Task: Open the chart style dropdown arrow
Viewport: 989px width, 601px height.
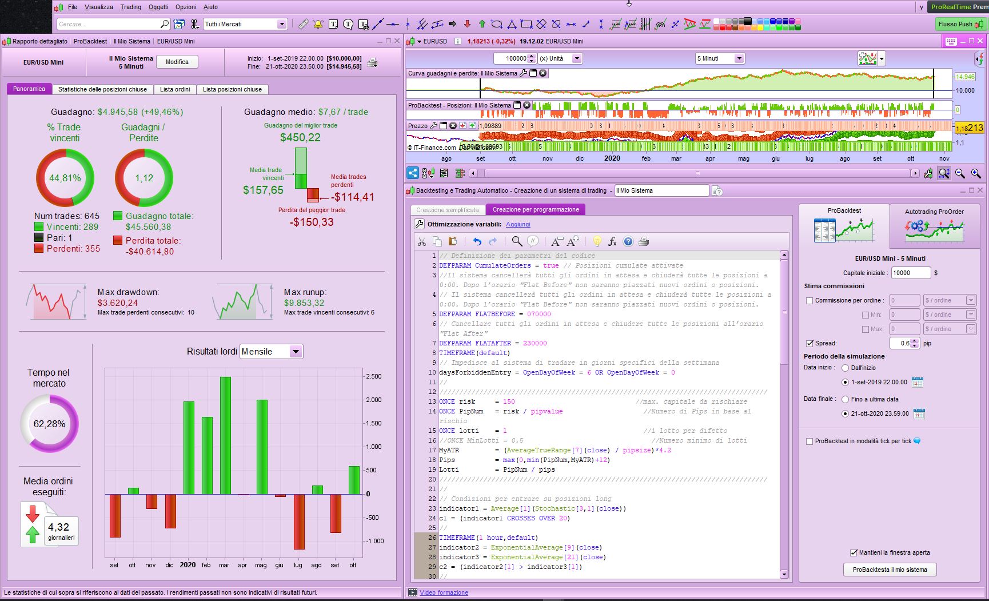Action: point(882,58)
